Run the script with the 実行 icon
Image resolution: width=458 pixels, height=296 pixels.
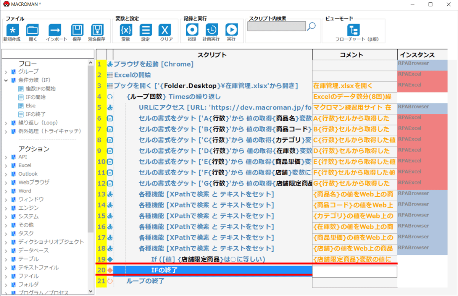pos(231,30)
